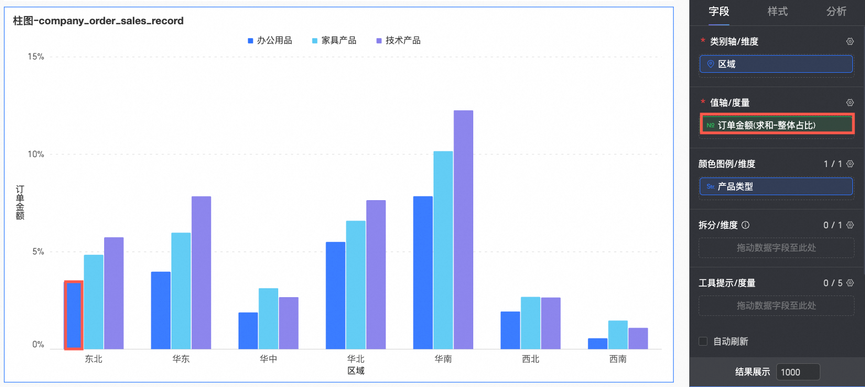
Task: Select the 订单金额(求和-整体占比) measure field
Action: click(776, 125)
